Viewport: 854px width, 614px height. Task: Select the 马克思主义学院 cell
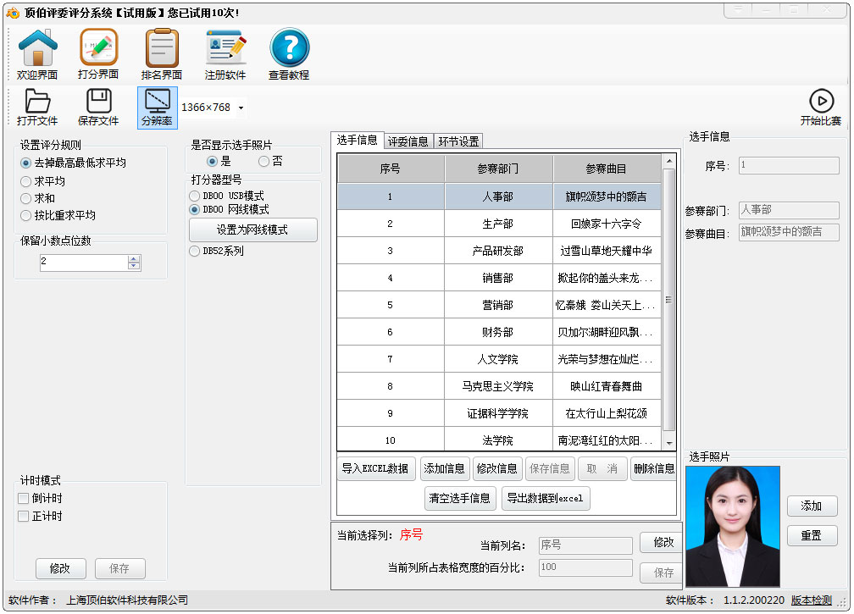[x=498, y=386]
